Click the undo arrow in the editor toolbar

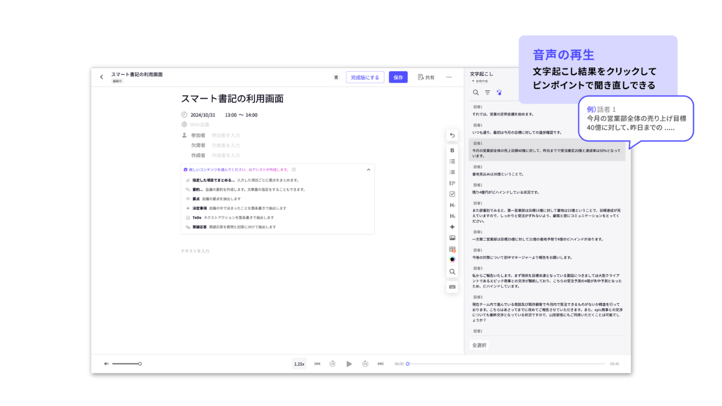(452, 135)
